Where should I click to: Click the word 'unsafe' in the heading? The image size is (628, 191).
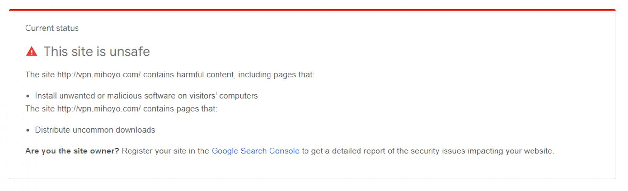130,51
